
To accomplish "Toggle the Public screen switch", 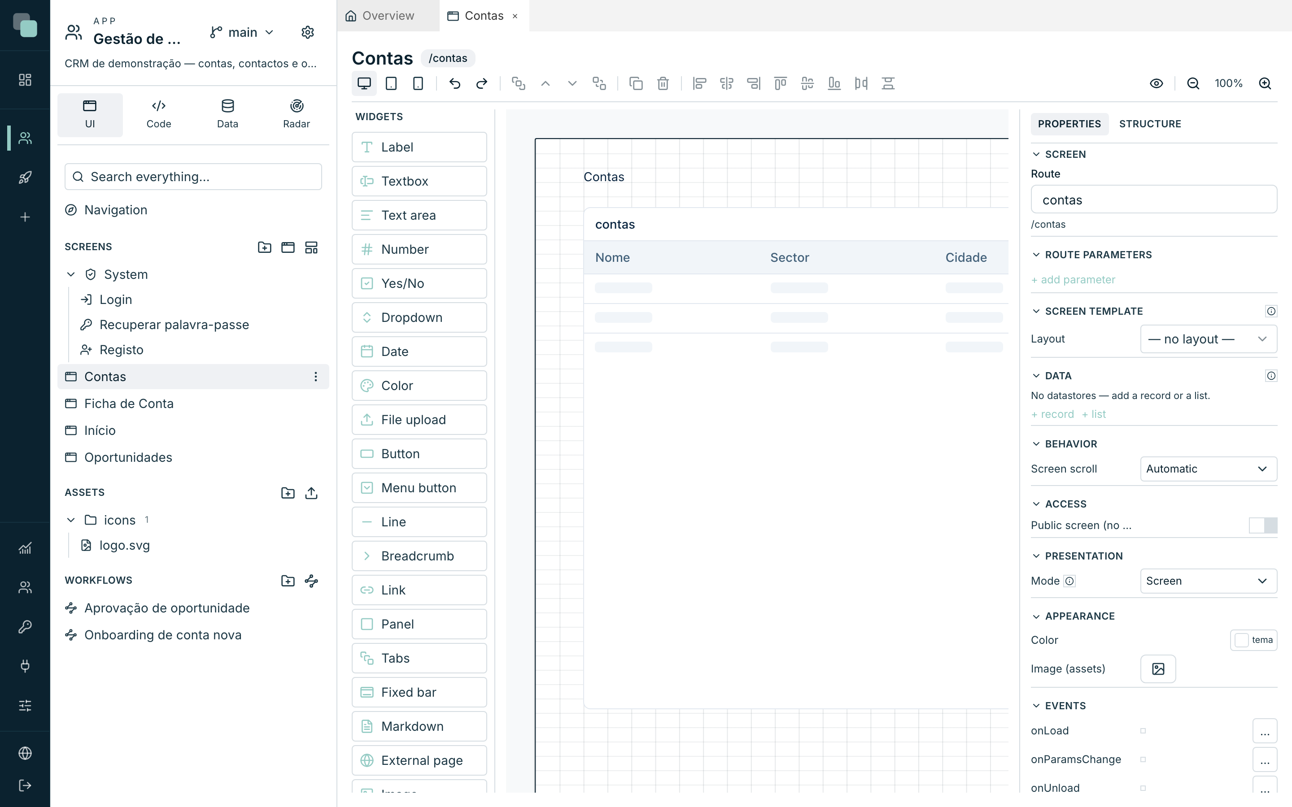I will [1263, 525].
